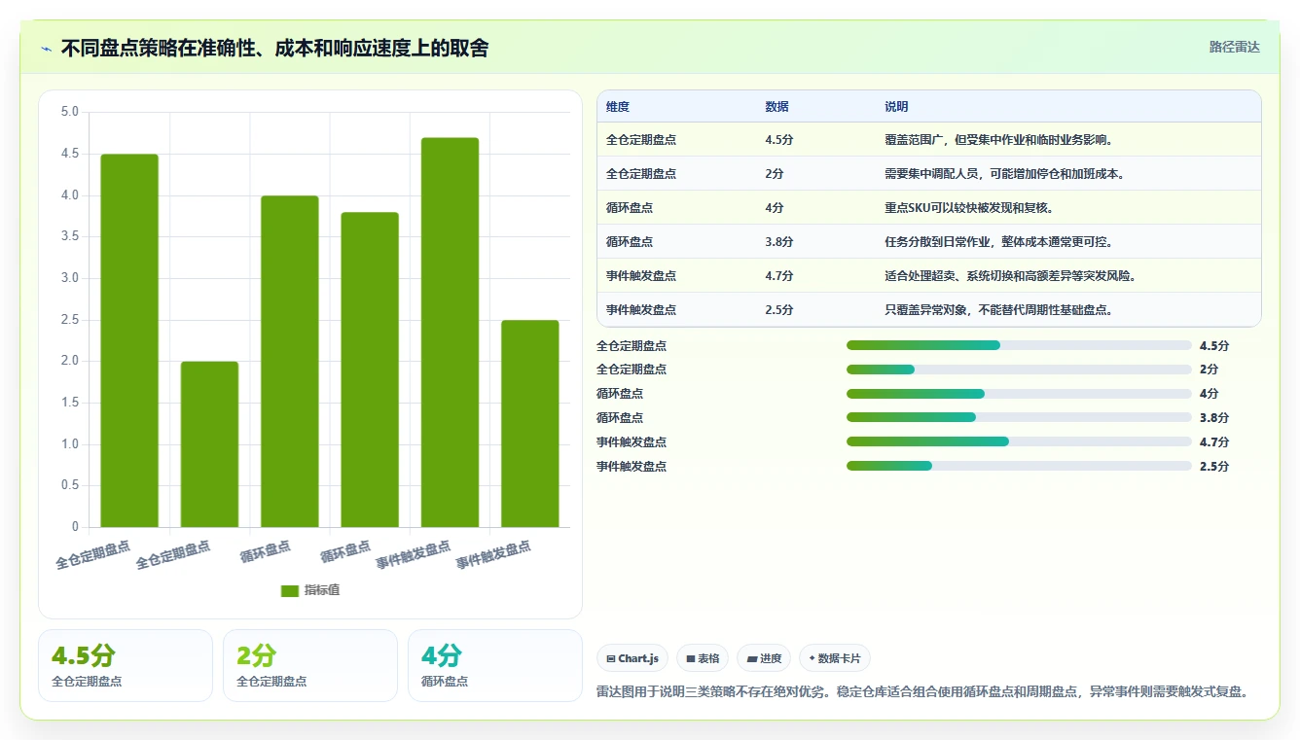Click the tallest chart bar reaching 4.7

point(450,333)
